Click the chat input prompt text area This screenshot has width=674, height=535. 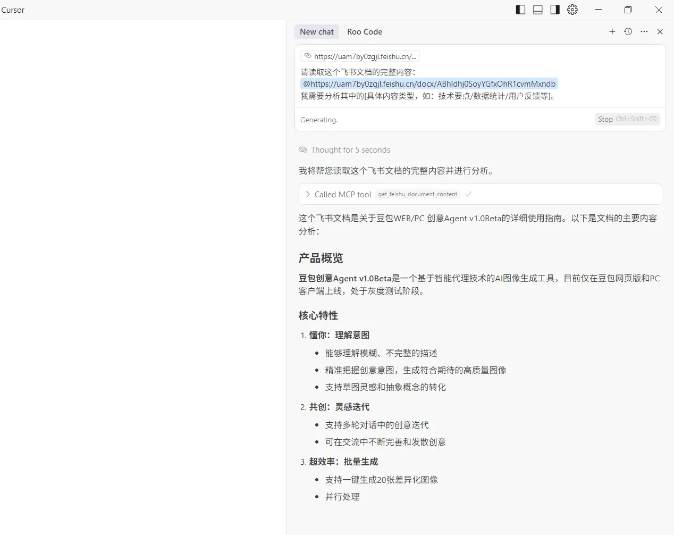[x=480, y=84]
